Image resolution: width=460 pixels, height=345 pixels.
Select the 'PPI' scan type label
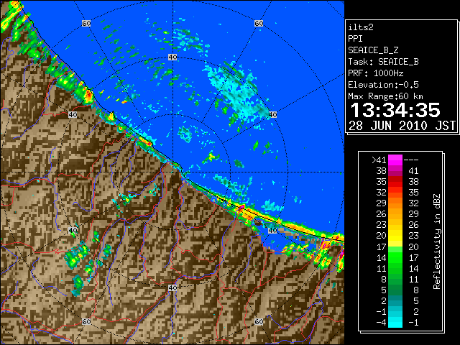[355, 39]
